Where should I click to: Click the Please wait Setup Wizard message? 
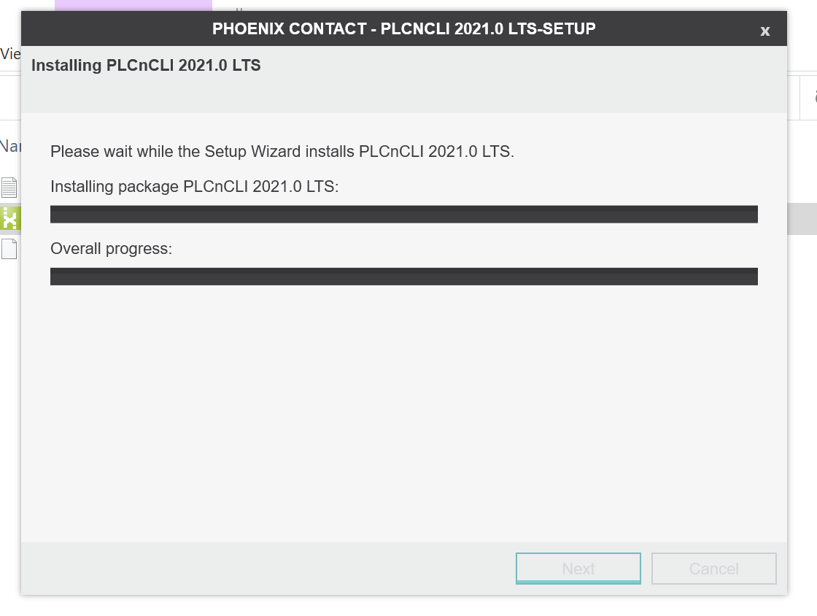click(282, 152)
